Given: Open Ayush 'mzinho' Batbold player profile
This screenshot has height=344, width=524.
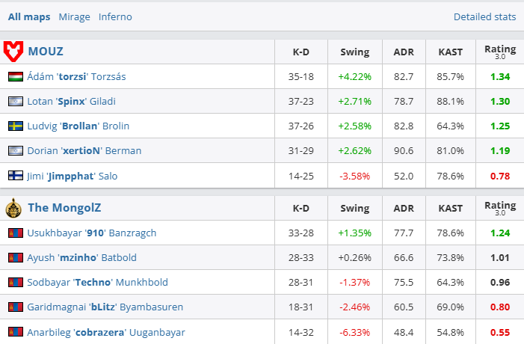Looking at the screenshot, I should click(x=82, y=257).
